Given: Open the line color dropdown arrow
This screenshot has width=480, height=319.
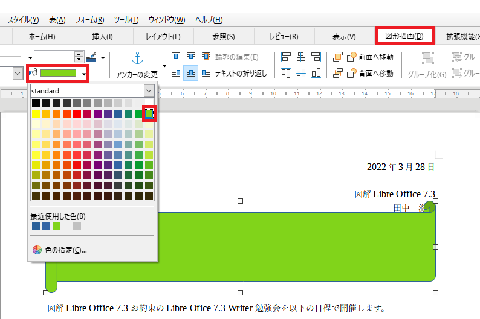Looking at the screenshot, I should click(x=103, y=57).
